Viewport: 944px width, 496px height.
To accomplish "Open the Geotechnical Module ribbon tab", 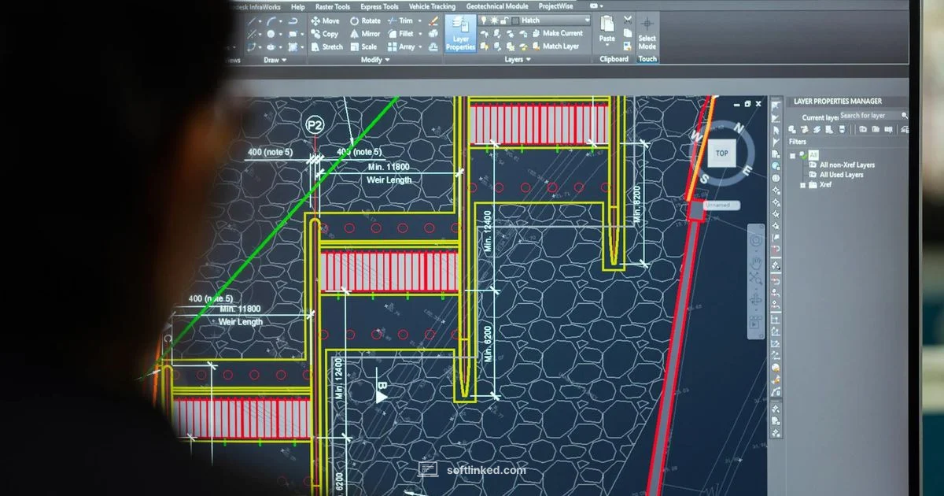I will [496, 6].
